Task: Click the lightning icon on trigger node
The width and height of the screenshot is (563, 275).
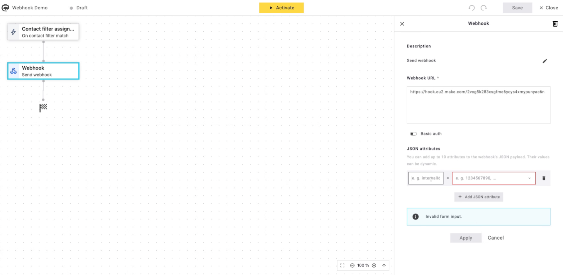Action: [13, 32]
